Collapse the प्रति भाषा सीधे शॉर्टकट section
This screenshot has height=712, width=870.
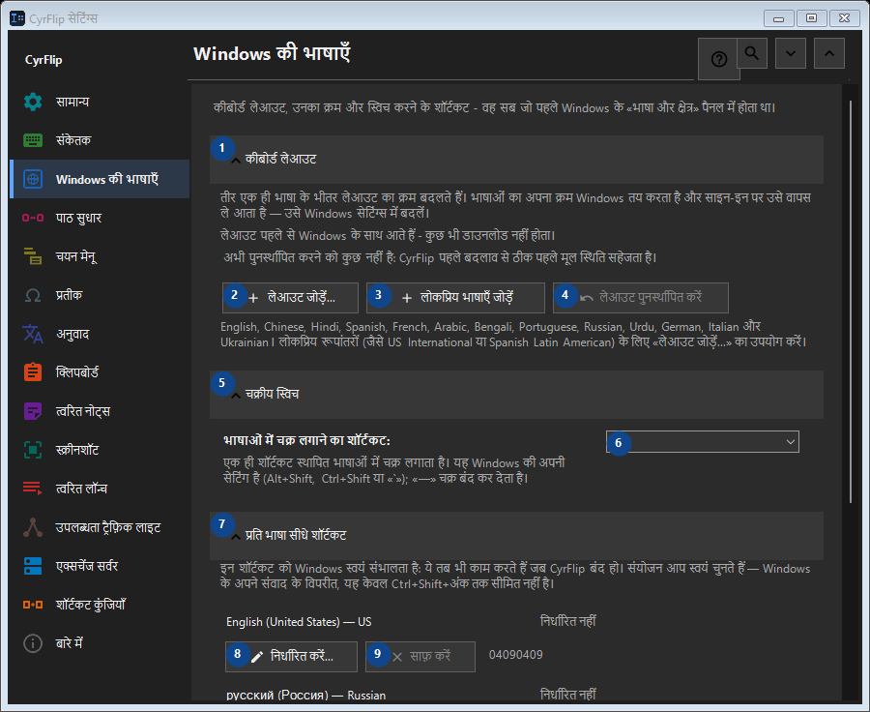516,535
